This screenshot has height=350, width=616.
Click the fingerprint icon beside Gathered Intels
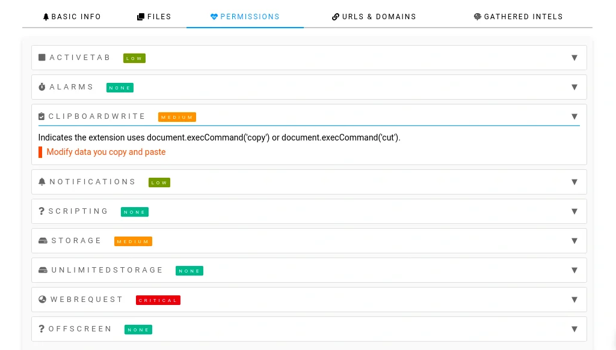(477, 17)
